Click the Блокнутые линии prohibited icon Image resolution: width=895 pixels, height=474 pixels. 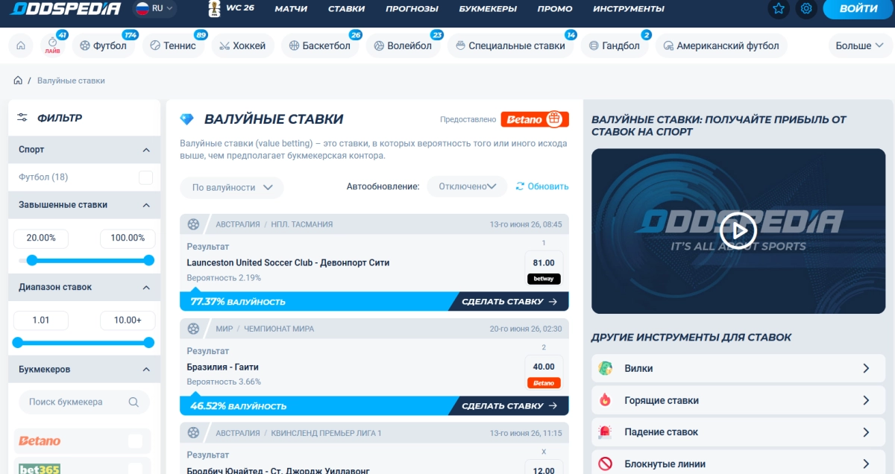[x=605, y=464]
